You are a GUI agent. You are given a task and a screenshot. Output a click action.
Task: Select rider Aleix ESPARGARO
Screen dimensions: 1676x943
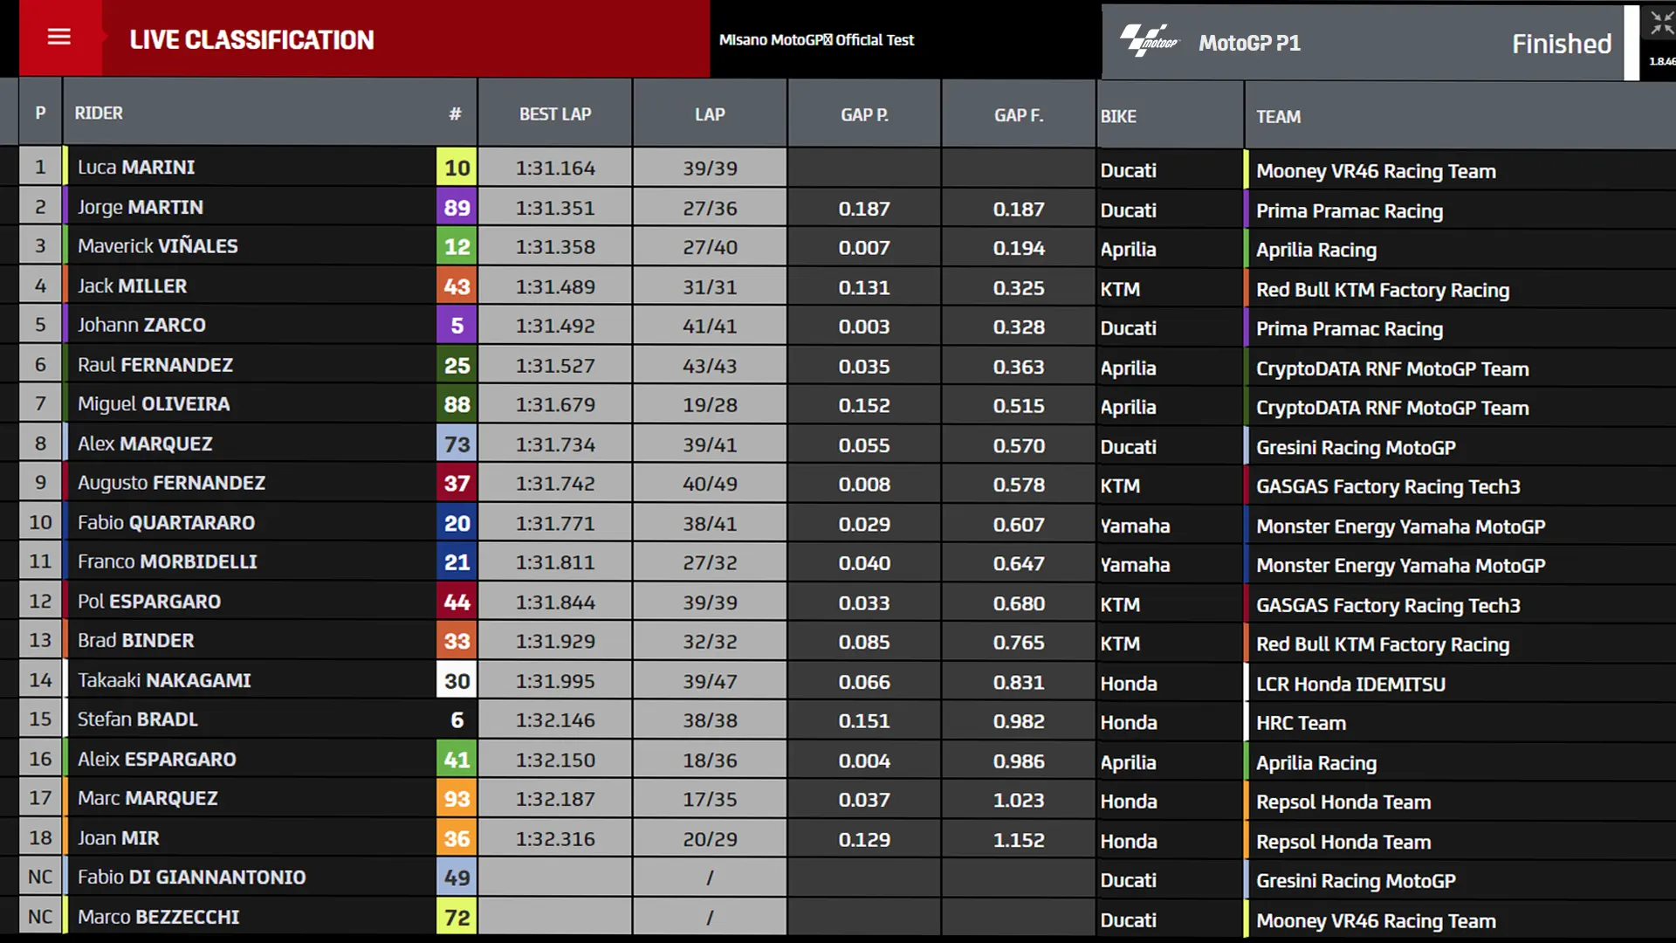(157, 760)
